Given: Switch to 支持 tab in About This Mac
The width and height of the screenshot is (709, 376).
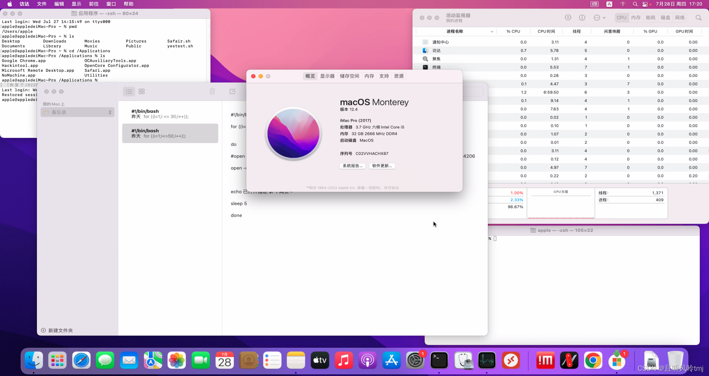Looking at the screenshot, I should pyautogui.click(x=384, y=76).
